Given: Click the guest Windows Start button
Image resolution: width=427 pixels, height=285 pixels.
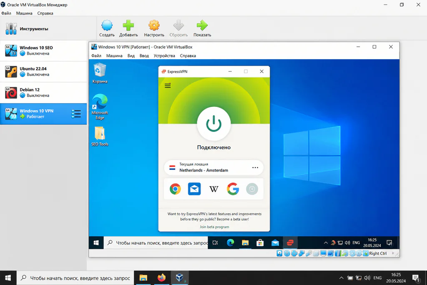Looking at the screenshot, I should (x=96, y=243).
